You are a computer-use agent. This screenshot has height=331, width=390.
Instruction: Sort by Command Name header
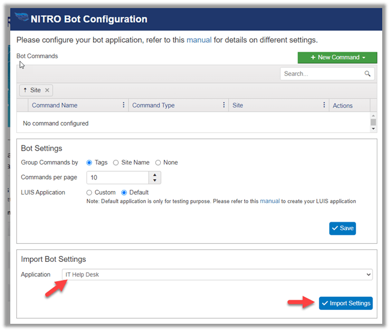pos(55,105)
